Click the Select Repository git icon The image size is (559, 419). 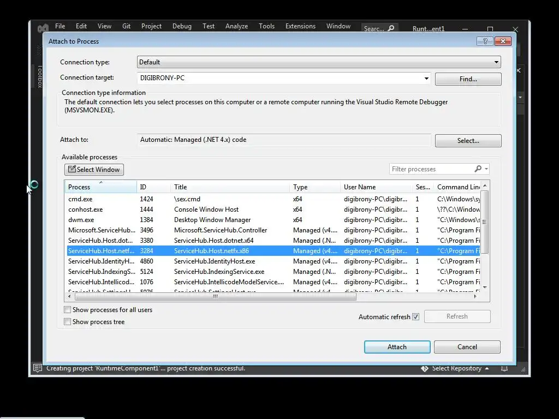click(x=424, y=368)
